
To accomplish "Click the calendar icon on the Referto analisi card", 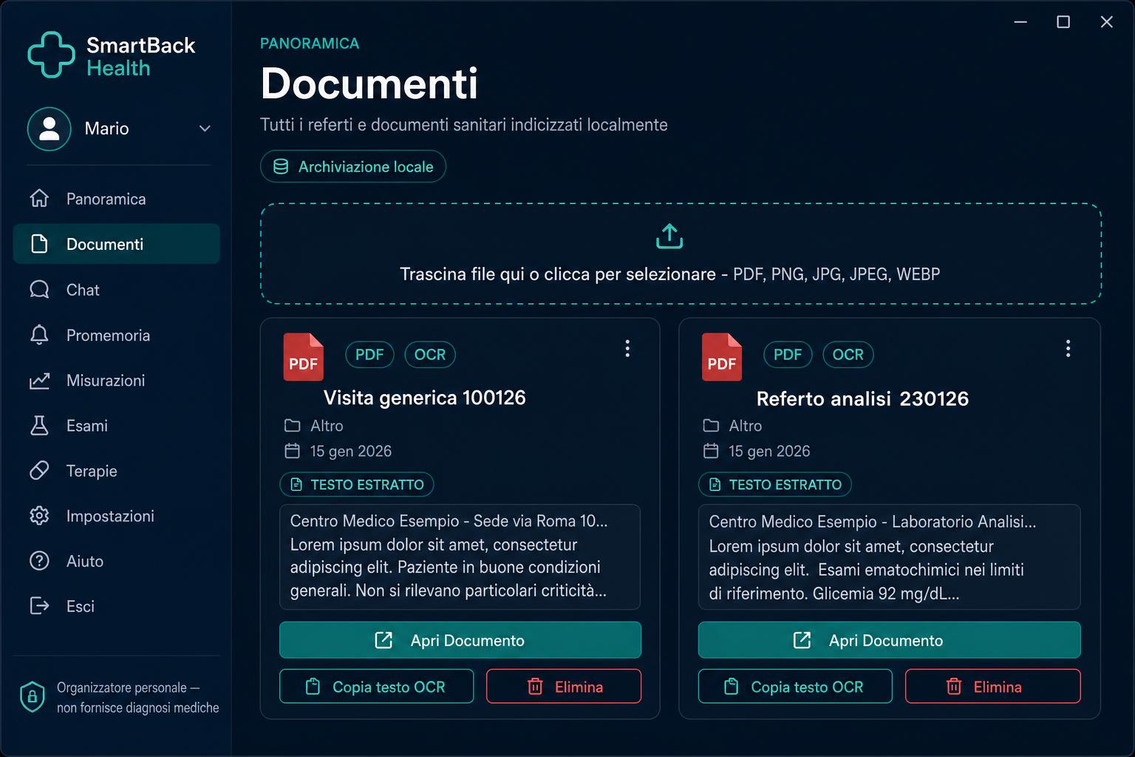I will pyautogui.click(x=711, y=451).
